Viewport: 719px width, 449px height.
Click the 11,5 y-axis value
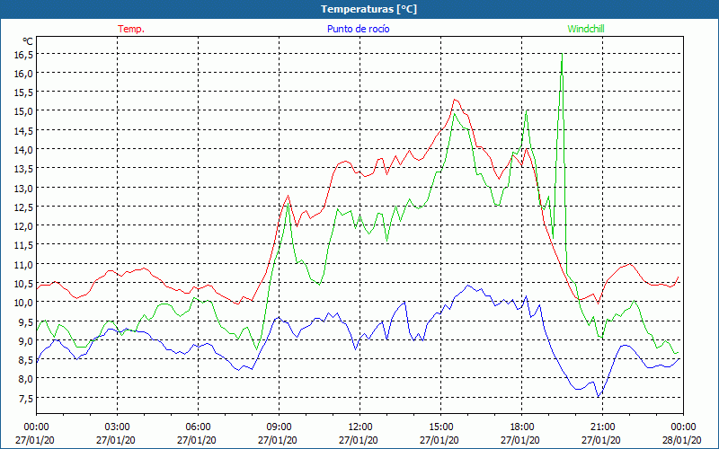tap(24, 245)
